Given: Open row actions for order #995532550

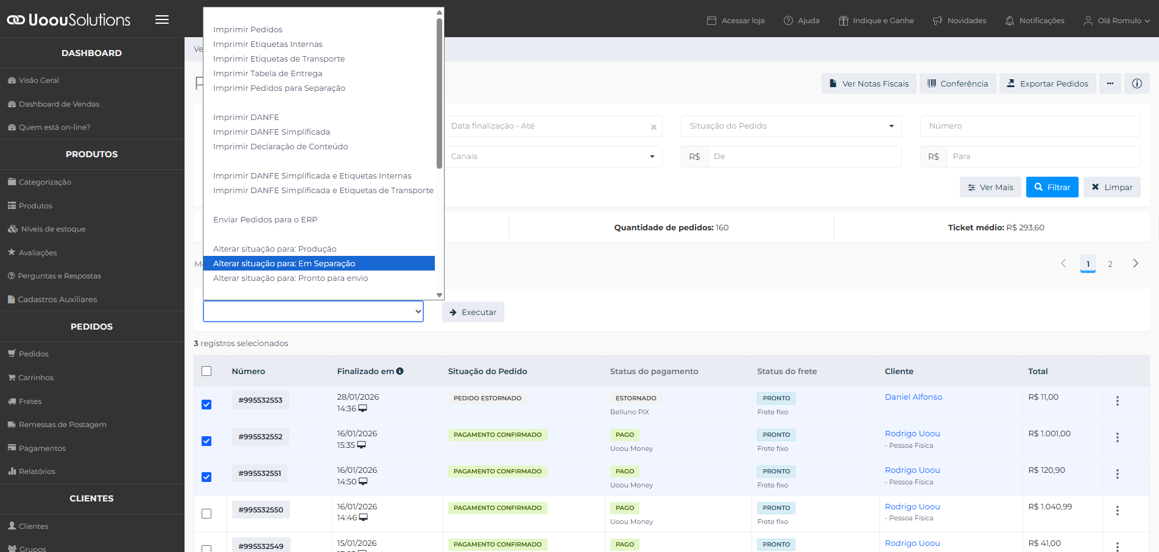Looking at the screenshot, I should tap(1117, 511).
